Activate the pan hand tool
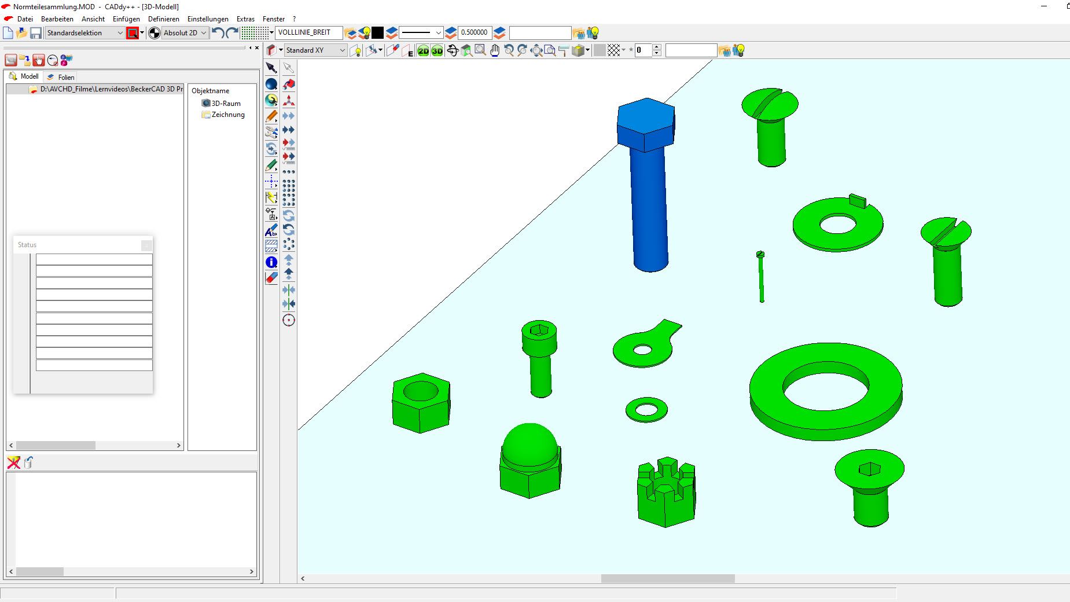 (x=494, y=51)
